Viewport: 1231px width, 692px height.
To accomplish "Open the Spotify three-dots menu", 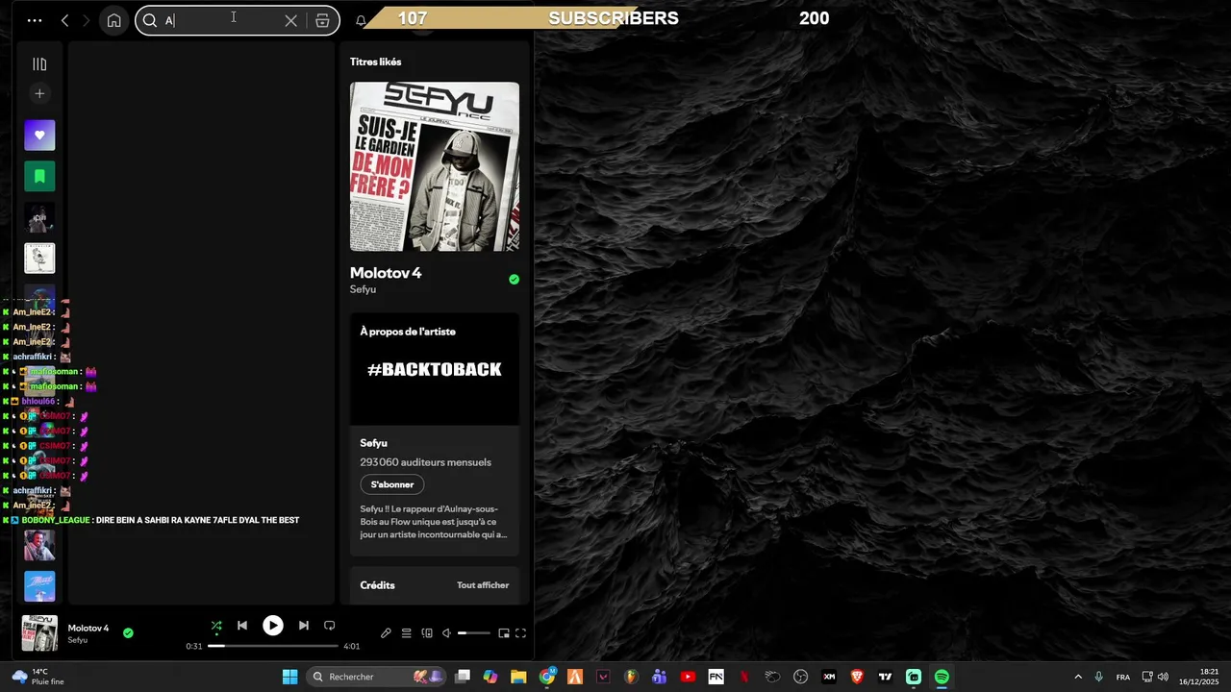I will pyautogui.click(x=35, y=20).
